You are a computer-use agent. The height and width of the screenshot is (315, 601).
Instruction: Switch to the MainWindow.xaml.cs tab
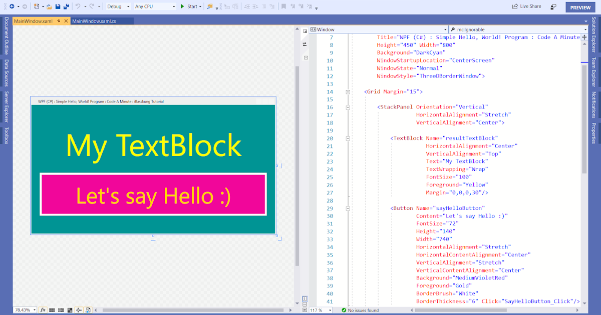pyautogui.click(x=102, y=21)
